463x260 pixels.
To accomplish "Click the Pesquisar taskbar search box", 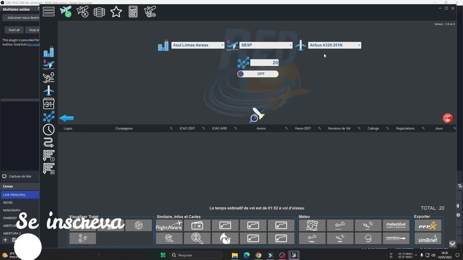I will click(196, 255).
